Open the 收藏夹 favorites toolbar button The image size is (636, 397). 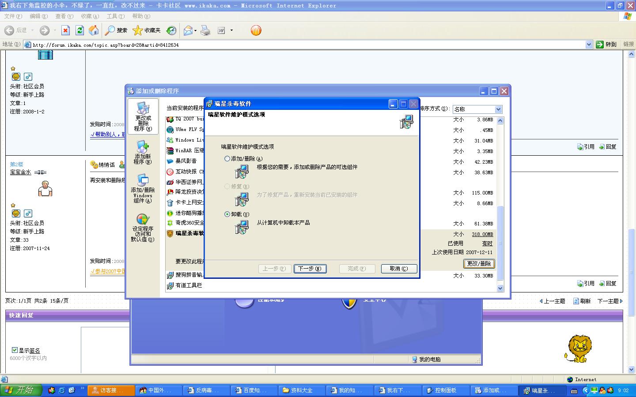[147, 30]
